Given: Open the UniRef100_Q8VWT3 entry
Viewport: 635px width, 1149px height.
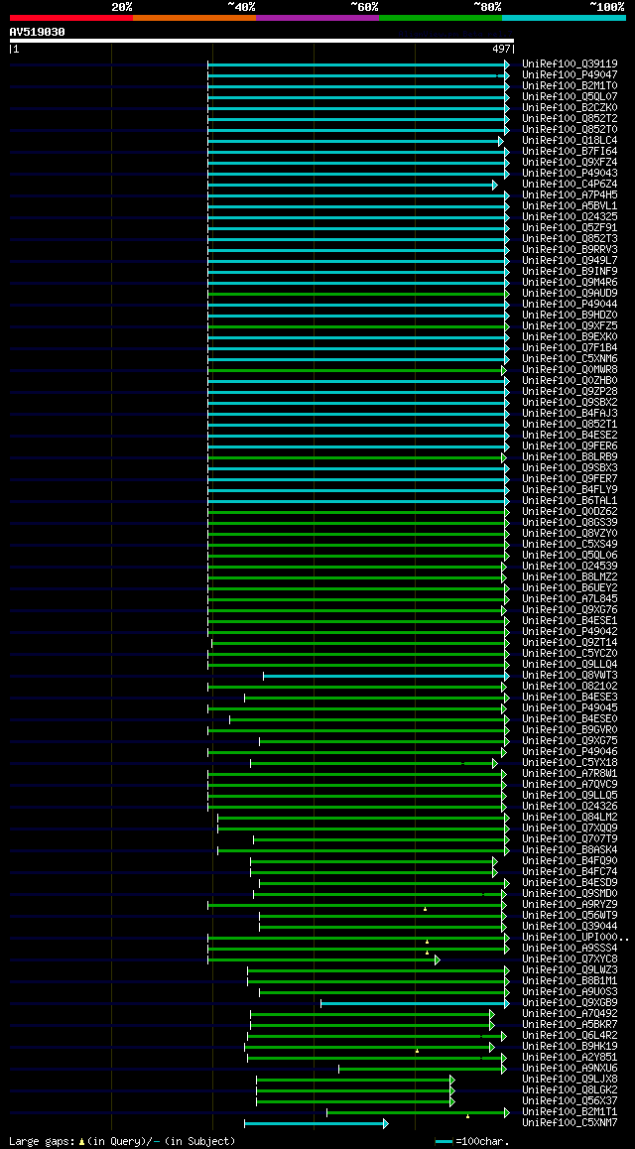Looking at the screenshot, I should click(570, 675).
